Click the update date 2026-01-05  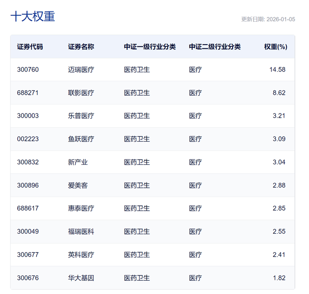[x=281, y=19]
